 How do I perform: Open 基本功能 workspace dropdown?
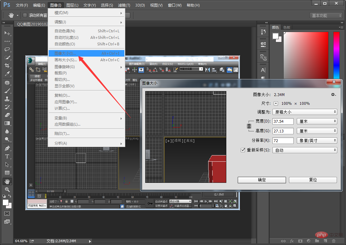[326, 16]
